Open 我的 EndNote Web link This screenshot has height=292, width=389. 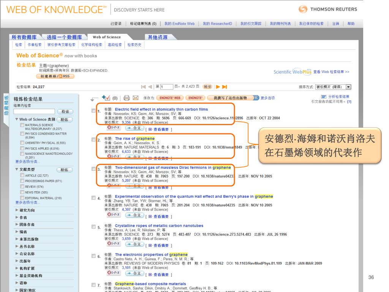tap(179, 24)
